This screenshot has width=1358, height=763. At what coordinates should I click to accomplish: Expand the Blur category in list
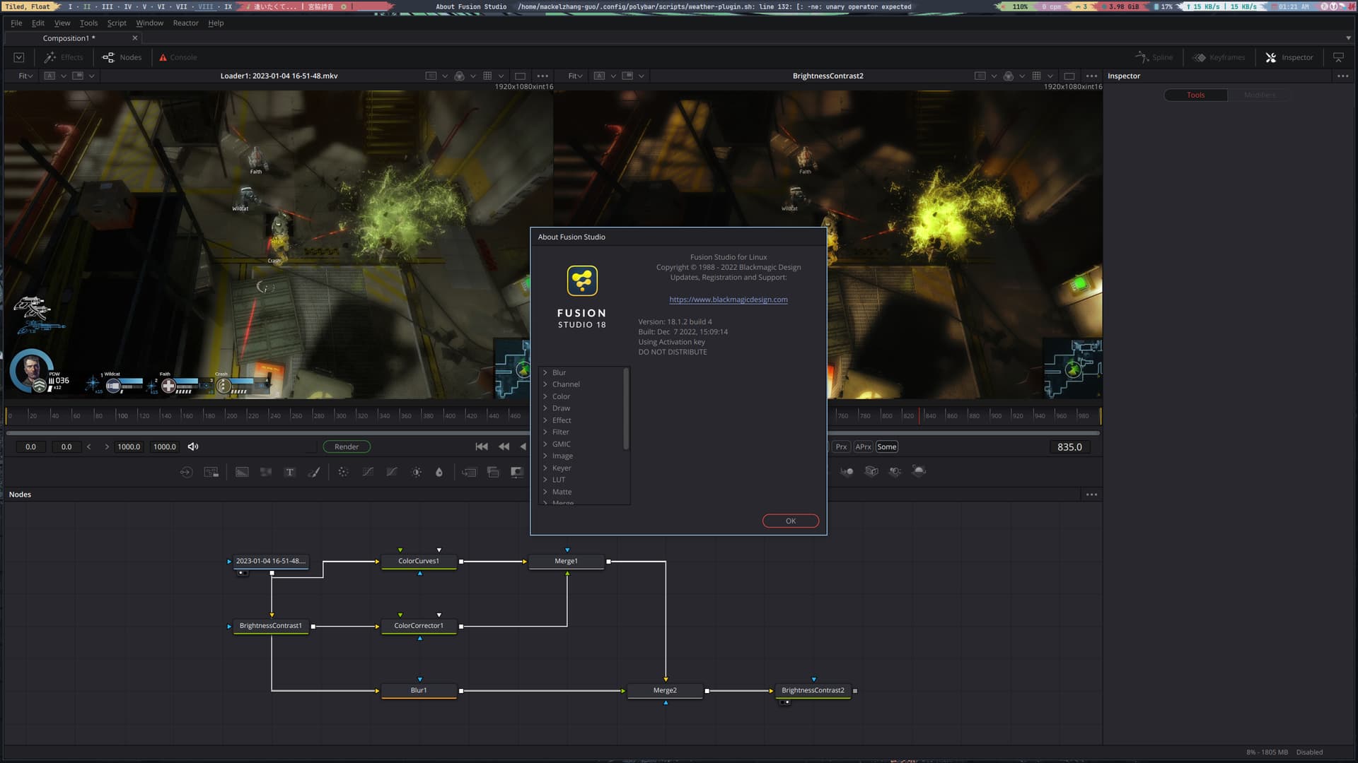point(545,372)
